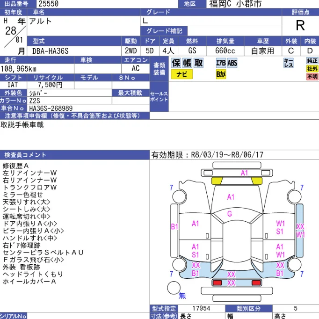Select the A1 mark on front bumper
The height and width of the screenshot is (319, 319).
point(244,173)
